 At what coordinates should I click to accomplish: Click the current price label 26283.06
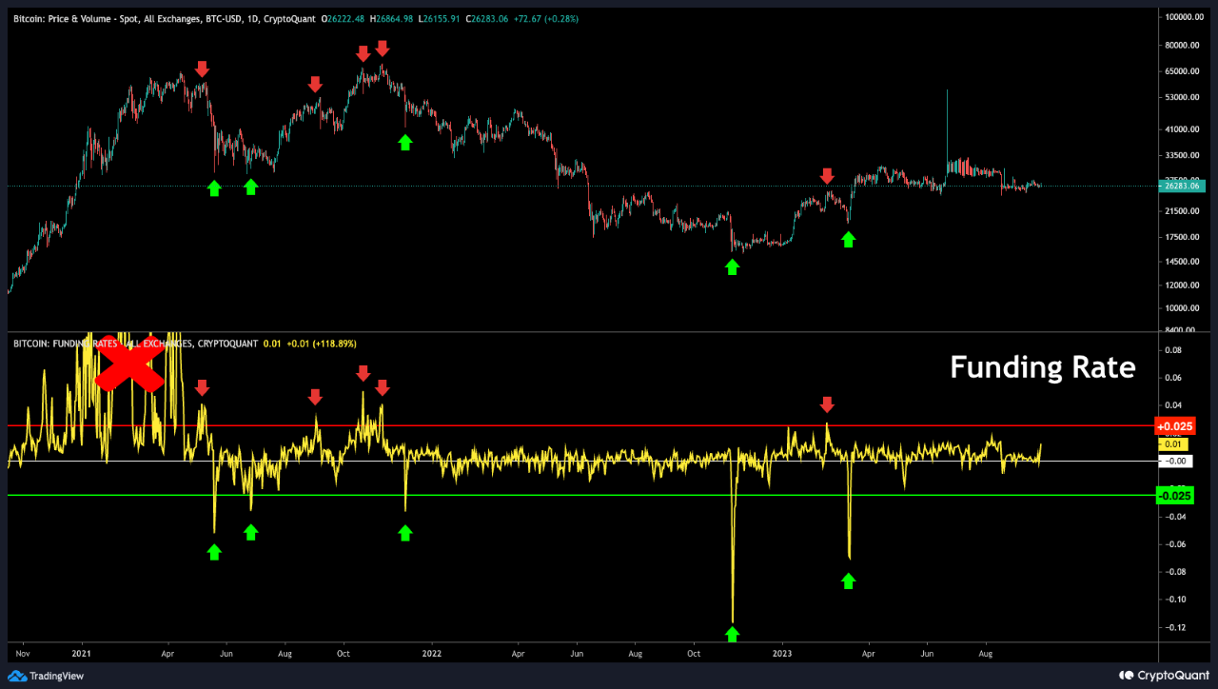coord(1182,187)
